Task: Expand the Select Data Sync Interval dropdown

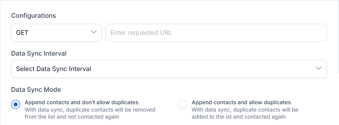Action: coord(169,69)
